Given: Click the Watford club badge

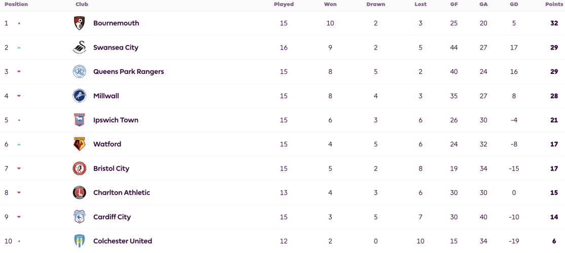Looking at the screenshot, I should coord(79,144).
